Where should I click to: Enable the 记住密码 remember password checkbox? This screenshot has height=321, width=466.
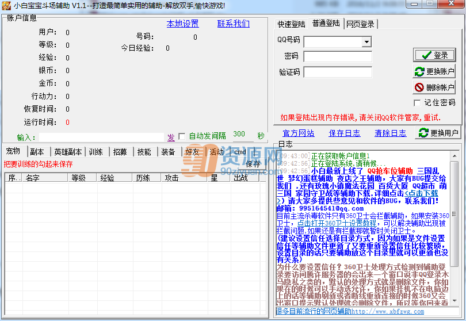point(417,103)
